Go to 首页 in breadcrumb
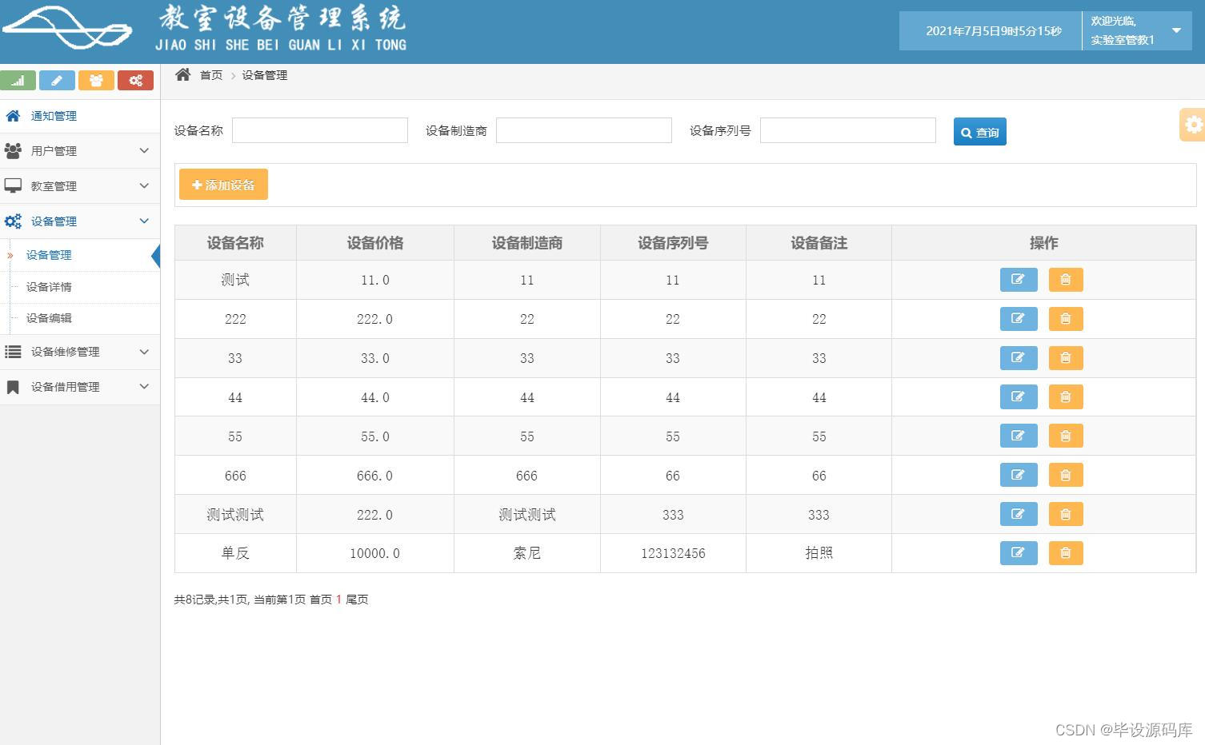This screenshot has height=745, width=1205. click(211, 75)
